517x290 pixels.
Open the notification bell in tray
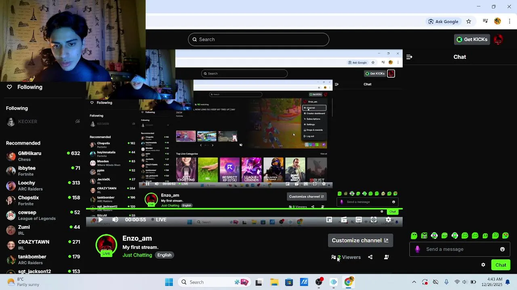pos(508,282)
